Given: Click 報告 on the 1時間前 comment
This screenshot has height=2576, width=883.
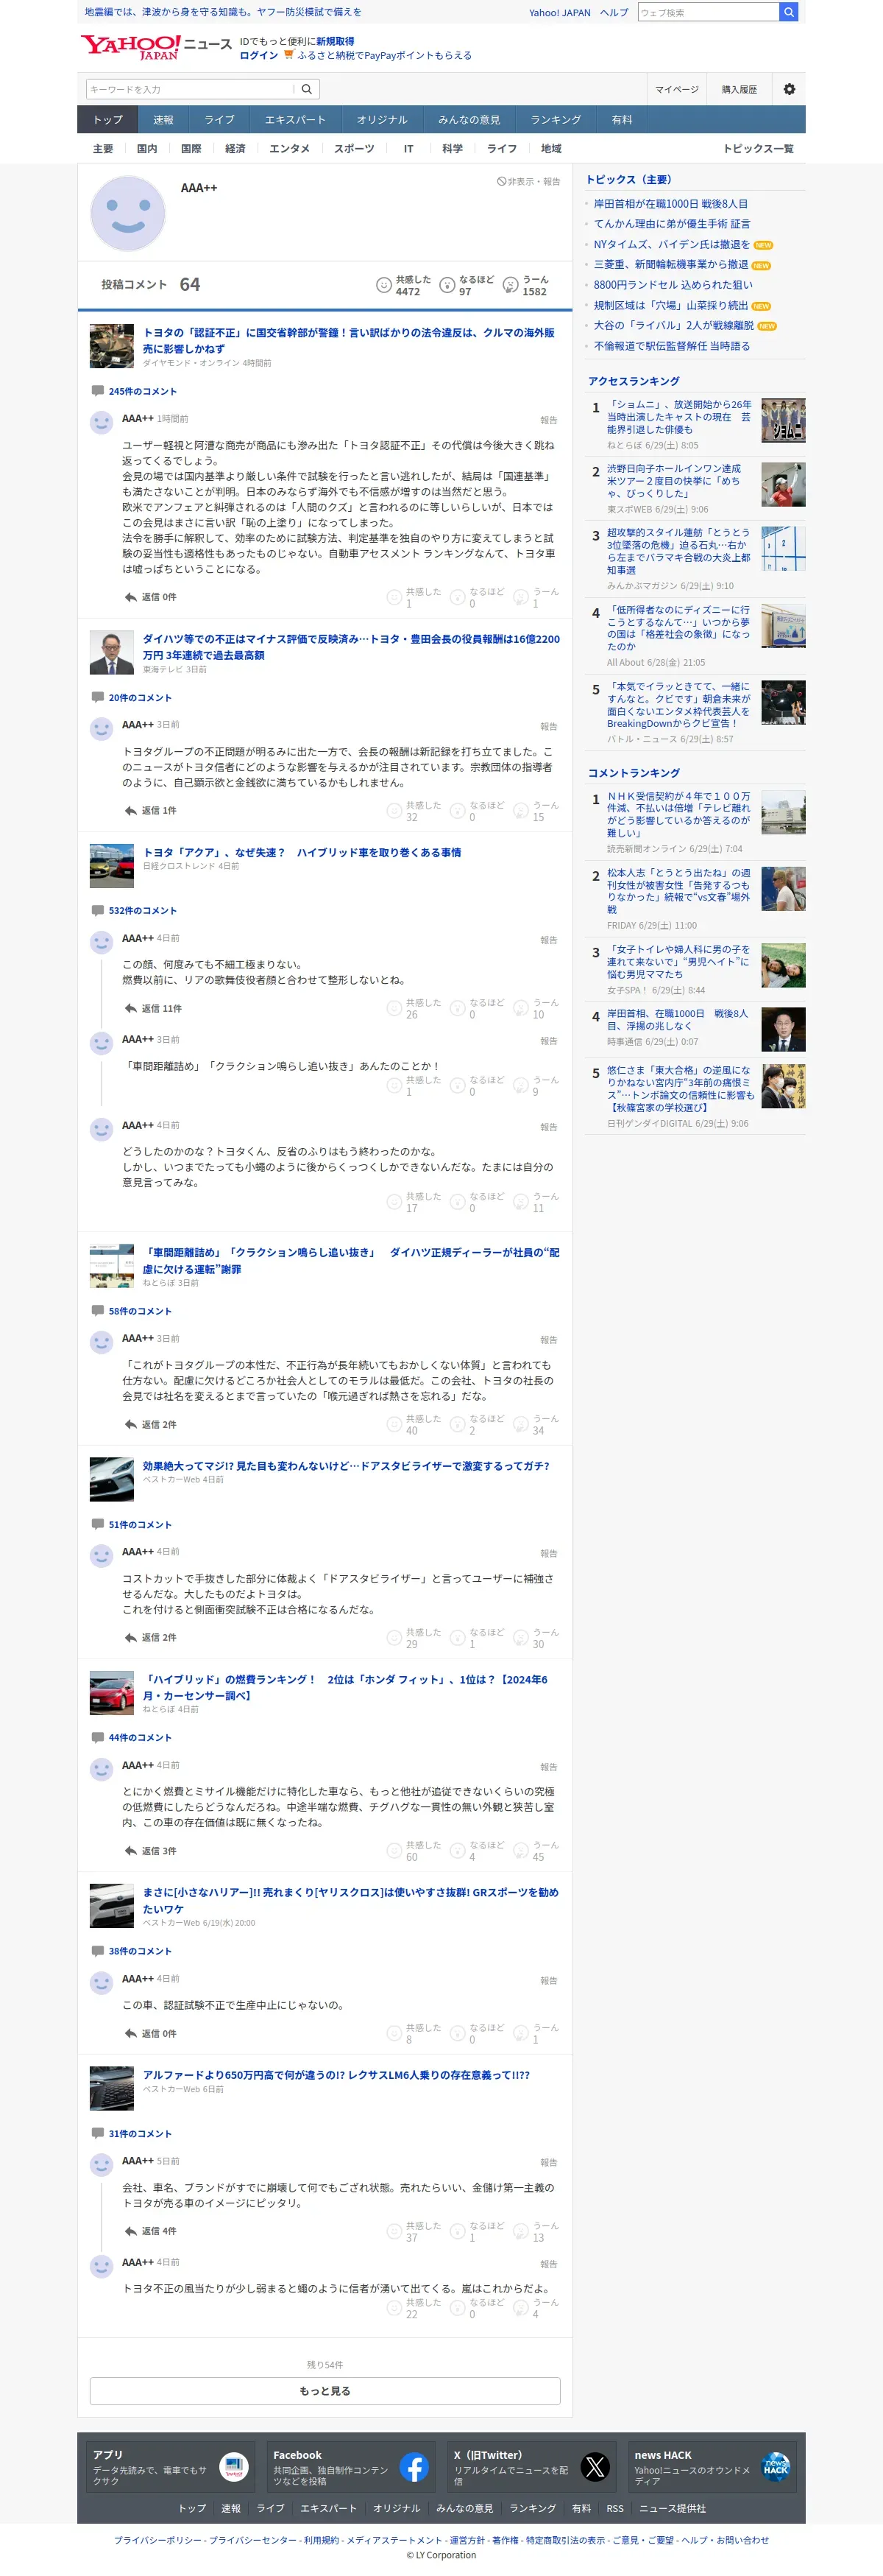Looking at the screenshot, I should click(x=548, y=420).
